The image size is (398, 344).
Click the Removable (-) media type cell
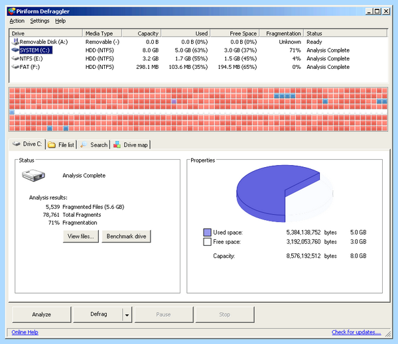click(102, 42)
